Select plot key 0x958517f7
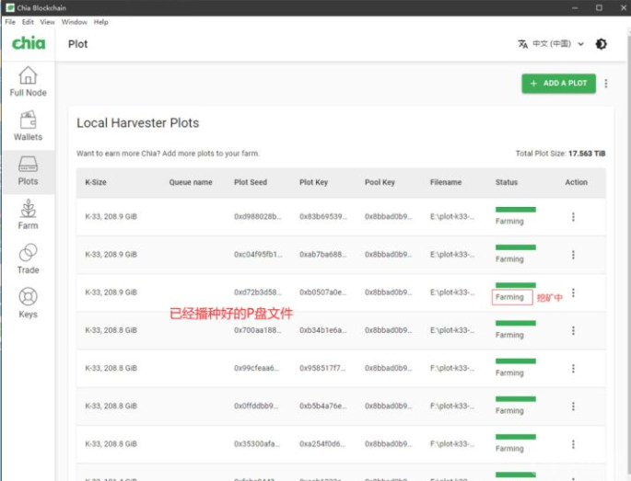Screen dimensions: 631x481 point(322,368)
